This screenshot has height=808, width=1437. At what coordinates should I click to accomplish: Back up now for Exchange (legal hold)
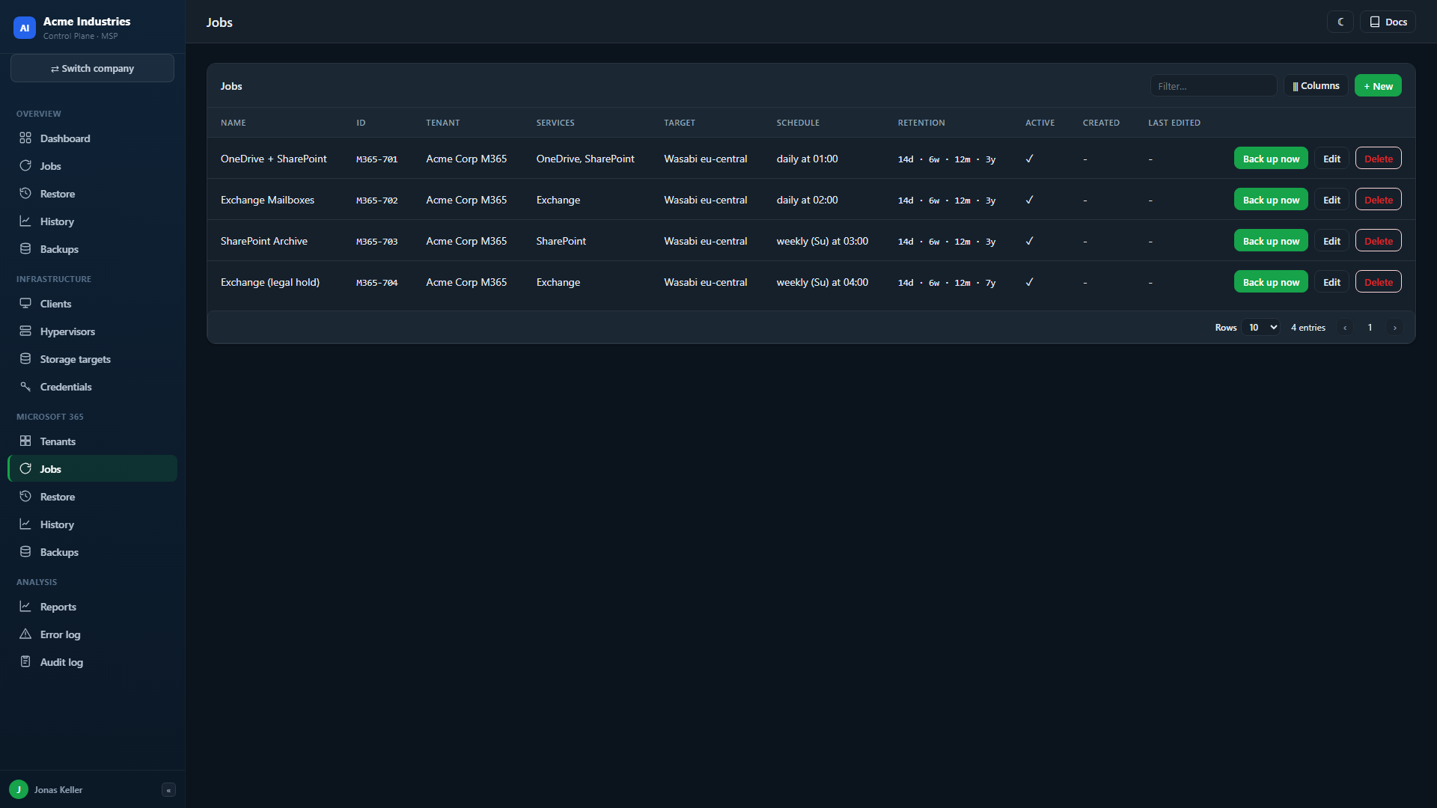(x=1271, y=282)
